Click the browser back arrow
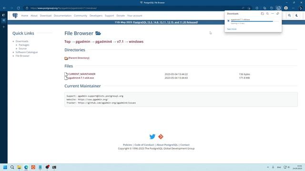This screenshot has width=305, height=171. tap(4, 8)
